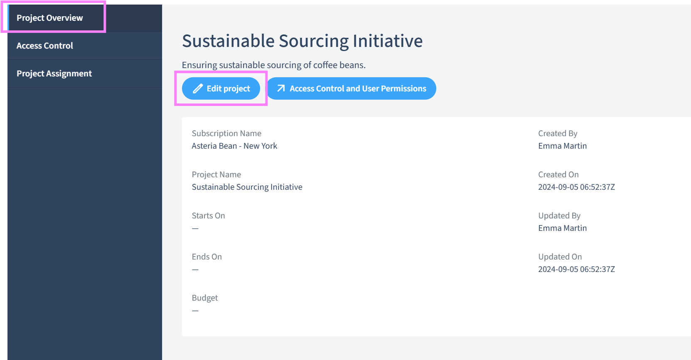691x360 pixels.
Task: Select the value 'Asteria Bean - New York'
Action: click(234, 146)
